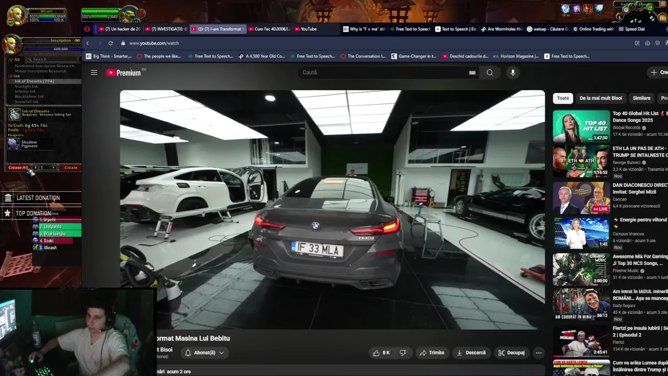Open the 'Energie pentru viitorul' video thumbnail
Image resolution: width=668 pixels, height=376 pixels.
tap(581, 233)
